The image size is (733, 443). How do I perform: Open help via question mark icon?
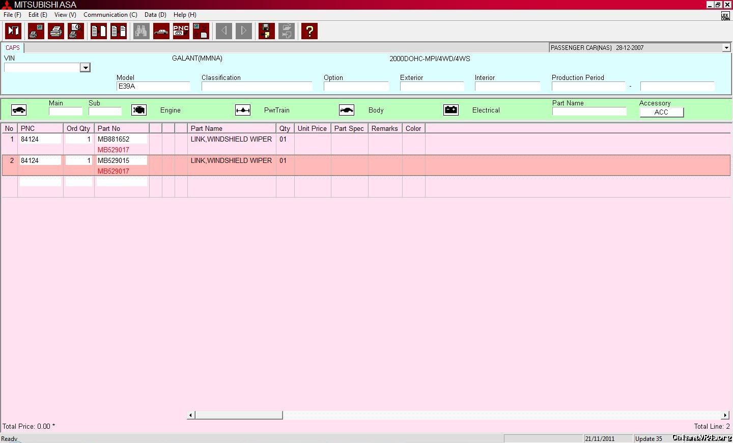pos(309,31)
